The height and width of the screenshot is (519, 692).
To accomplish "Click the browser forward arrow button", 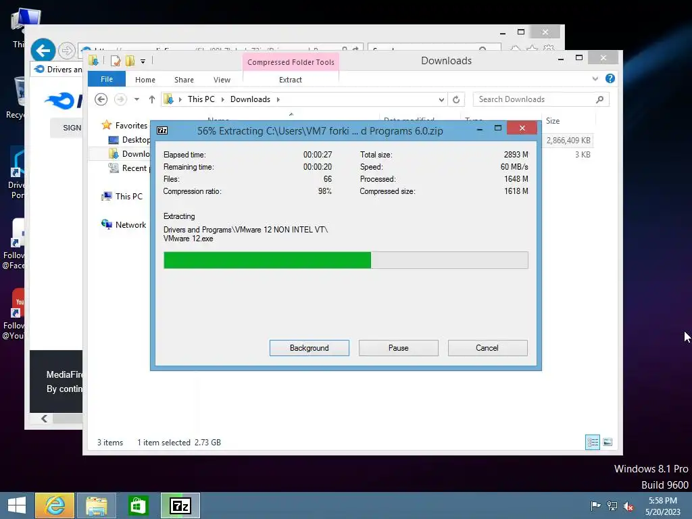I will click(67, 51).
